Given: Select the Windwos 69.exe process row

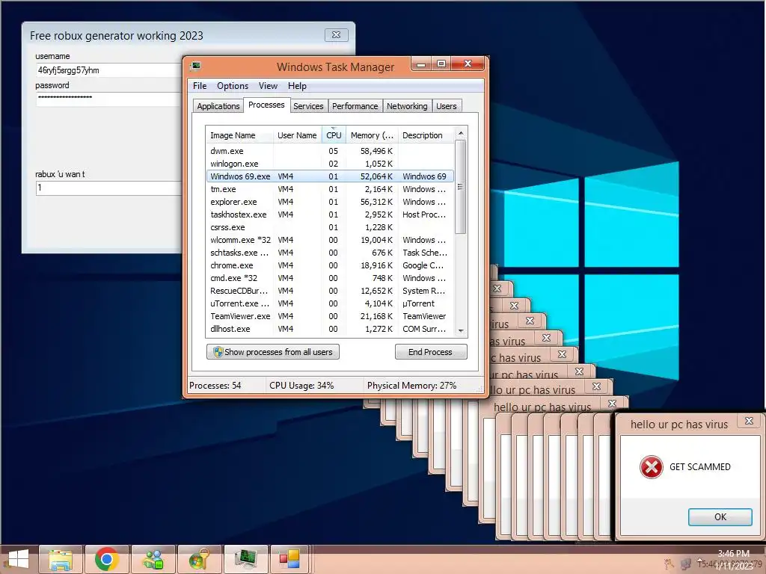Looking at the screenshot, I should tap(330, 176).
